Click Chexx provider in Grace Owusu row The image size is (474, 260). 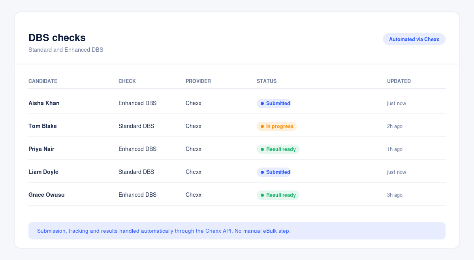pyautogui.click(x=194, y=195)
